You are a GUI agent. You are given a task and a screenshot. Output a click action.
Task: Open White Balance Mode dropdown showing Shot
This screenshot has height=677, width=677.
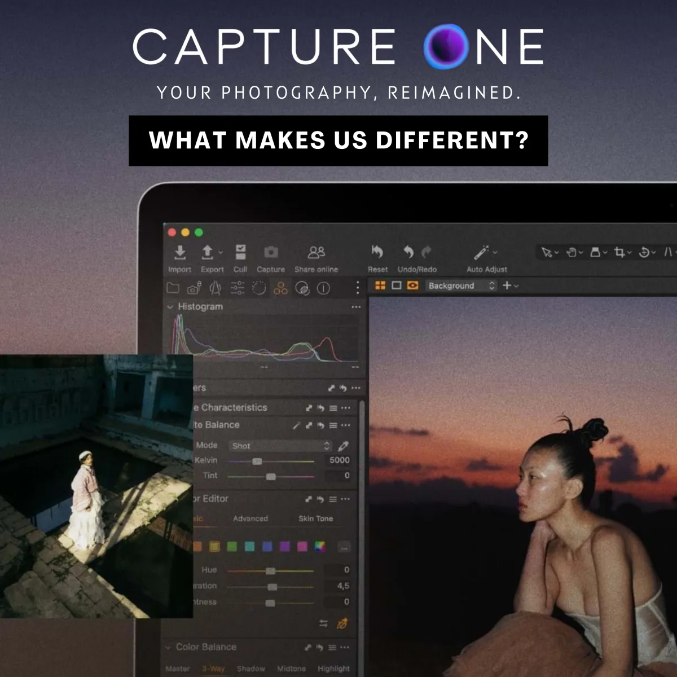tap(280, 446)
